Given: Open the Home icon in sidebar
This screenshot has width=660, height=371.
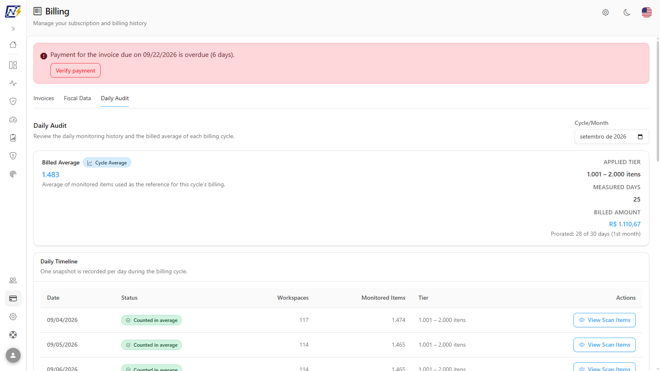Looking at the screenshot, I should 13,45.
